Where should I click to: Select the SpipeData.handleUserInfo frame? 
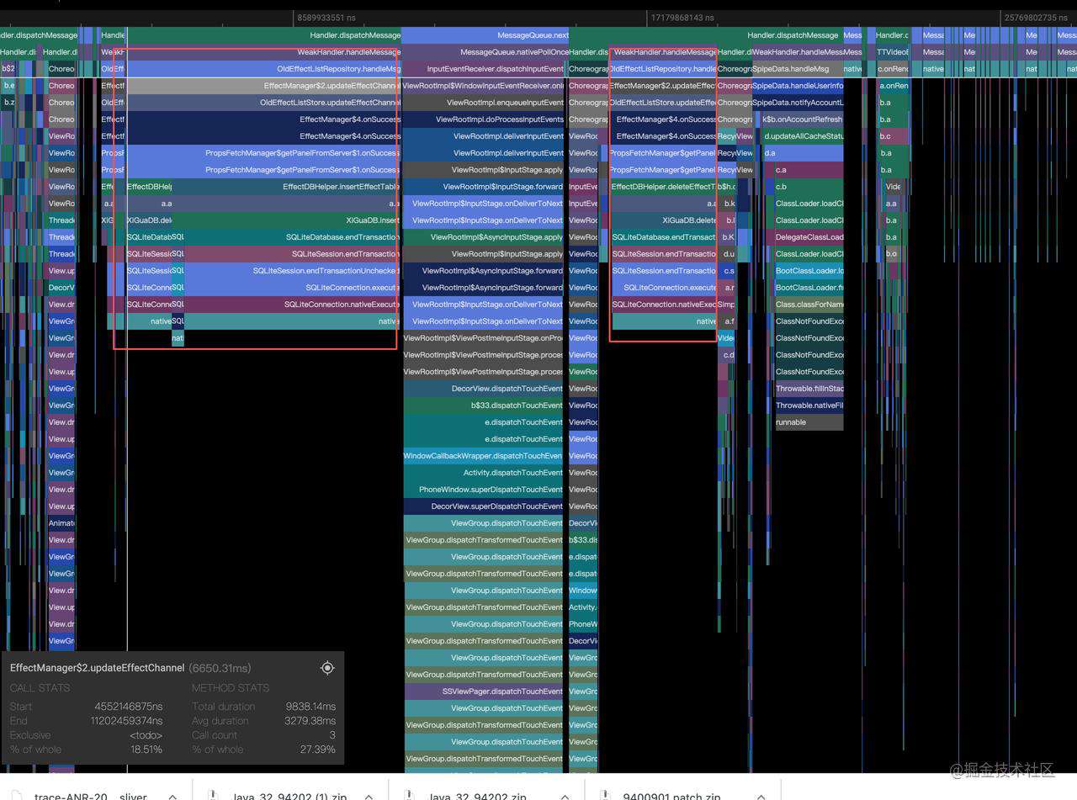[x=797, y=86]
